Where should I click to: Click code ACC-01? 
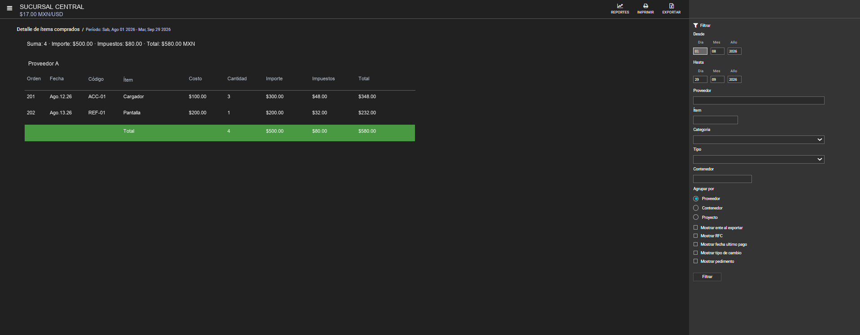(x=97, y=97)
